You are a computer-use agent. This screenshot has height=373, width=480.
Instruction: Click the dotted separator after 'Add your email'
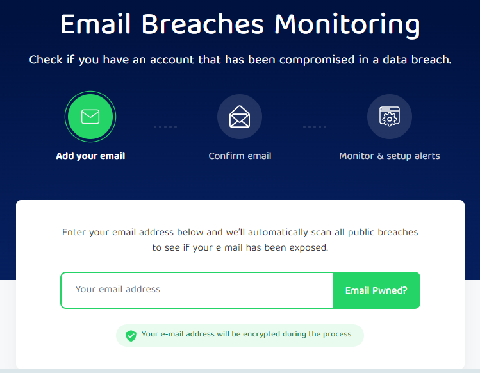pos(165,127)
